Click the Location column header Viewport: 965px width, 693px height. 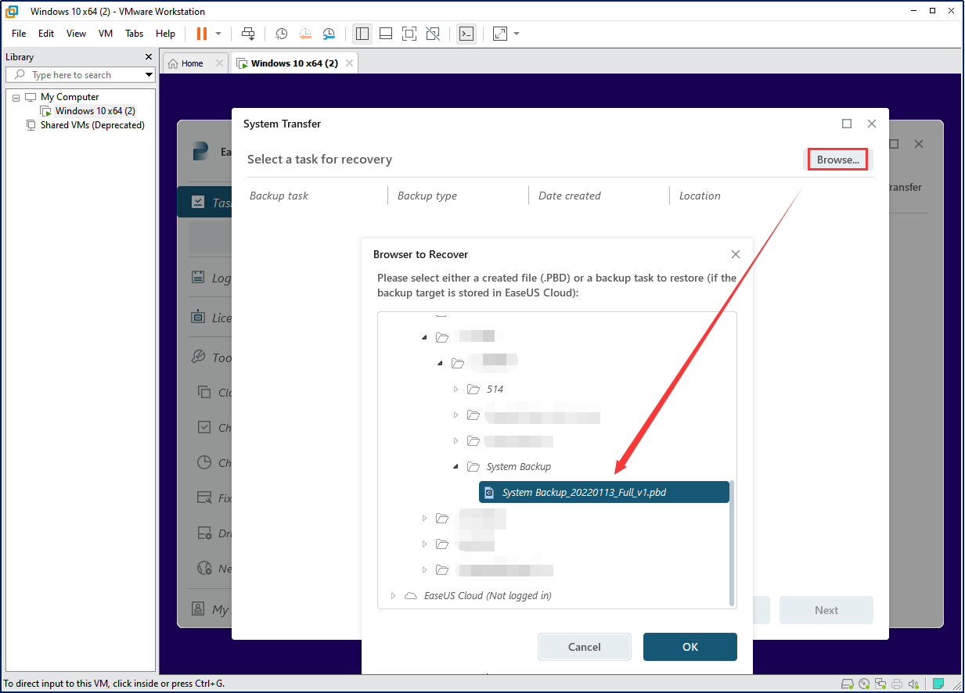point(700,196)
